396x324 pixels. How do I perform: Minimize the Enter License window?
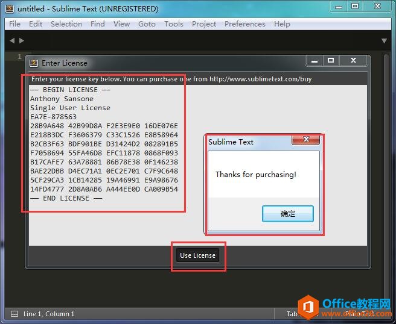314,60
